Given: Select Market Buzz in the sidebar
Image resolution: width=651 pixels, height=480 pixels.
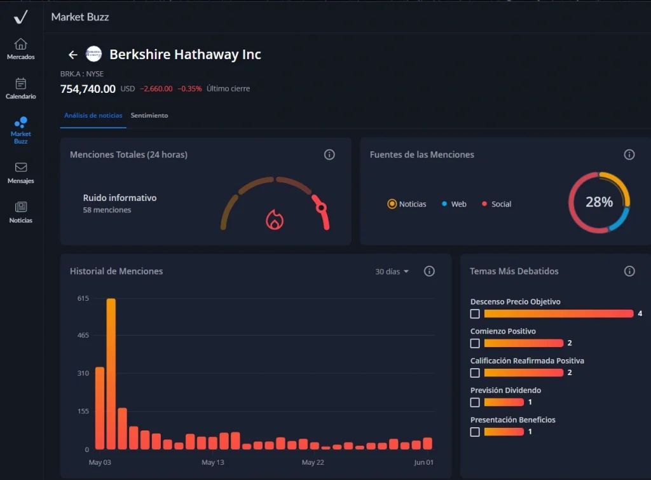Looking at the screenshot, I should click(x=21, y=130).
